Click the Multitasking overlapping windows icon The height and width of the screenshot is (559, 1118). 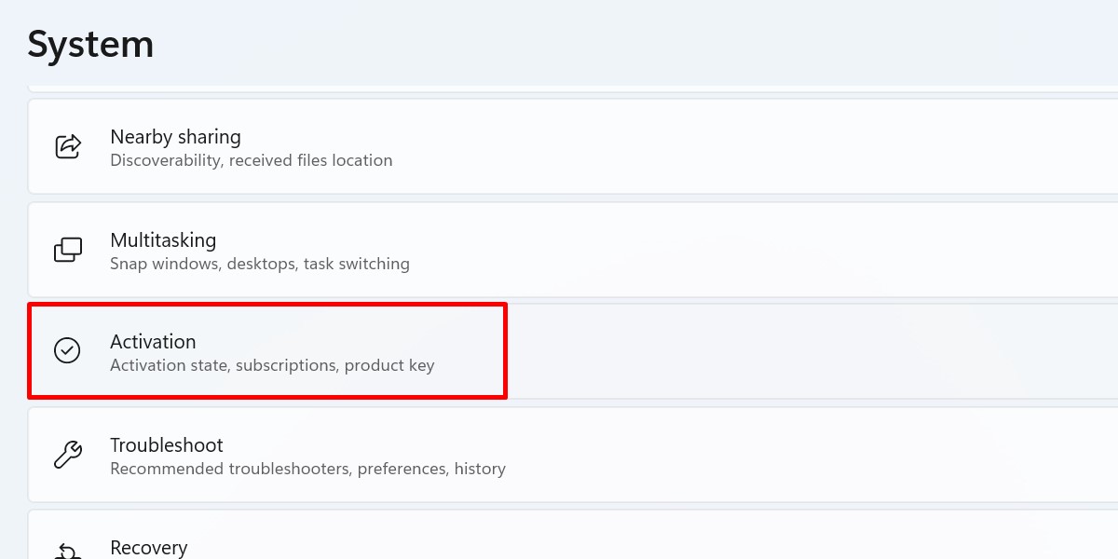[67, 250]
